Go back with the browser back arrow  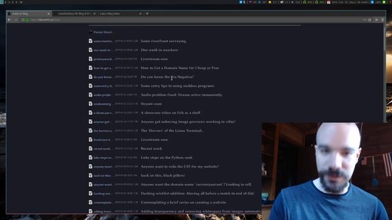[x=10, y=20]
